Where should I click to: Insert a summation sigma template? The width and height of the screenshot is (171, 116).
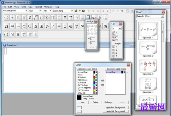click(47, 18)
